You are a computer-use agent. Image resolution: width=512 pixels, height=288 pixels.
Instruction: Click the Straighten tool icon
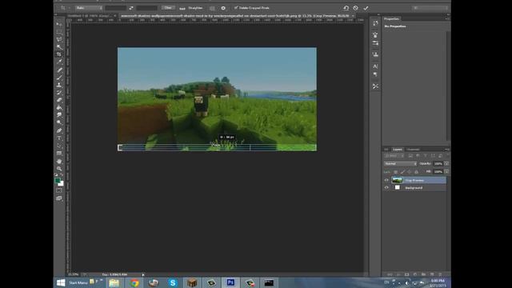coord(182,8)
